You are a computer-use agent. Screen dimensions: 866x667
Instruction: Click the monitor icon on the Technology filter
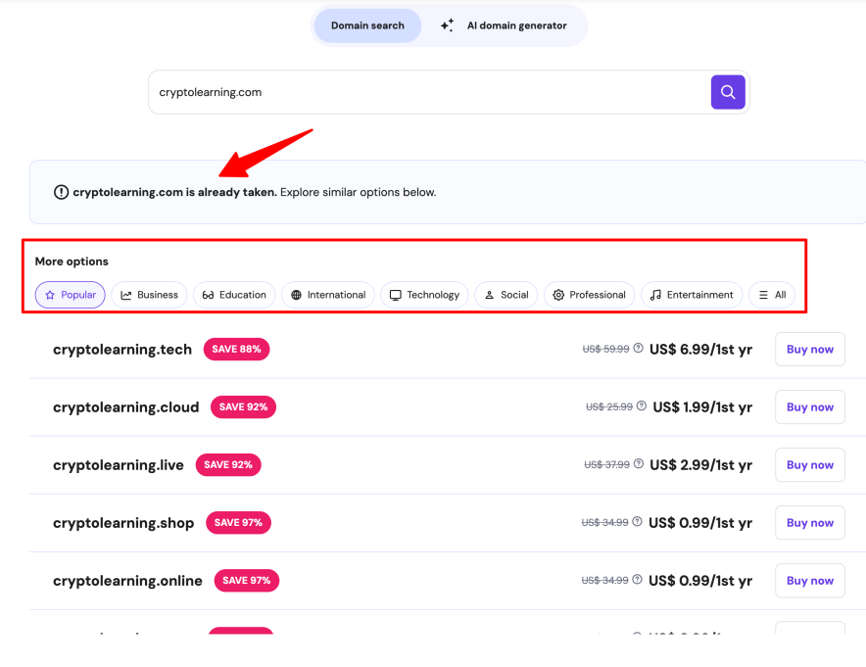pyautogui.click(x=396, y=294)
